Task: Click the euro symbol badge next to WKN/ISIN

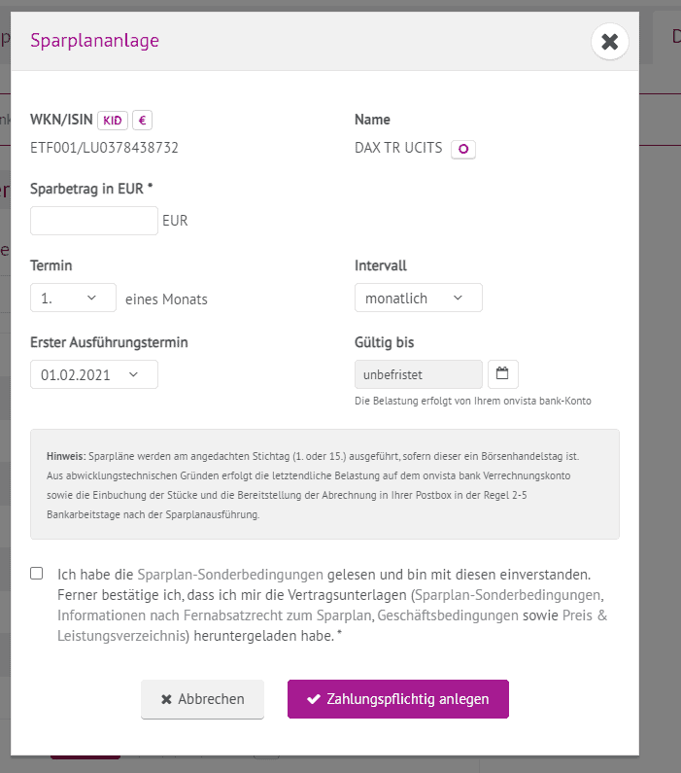Action: click(x=142, y=121)
